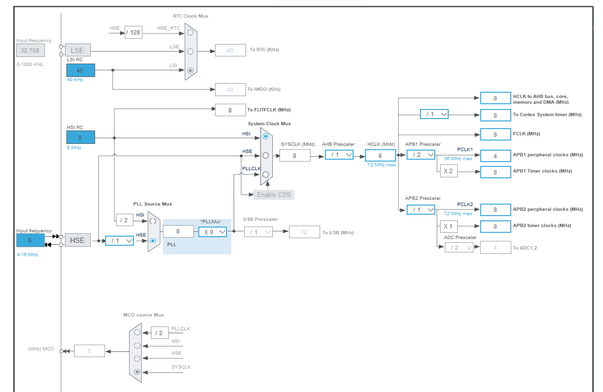Image resolution: width=603 pixels, height=392 pixels.
Task: Click the To FLITFCLK frequency box
Action: 230,109
